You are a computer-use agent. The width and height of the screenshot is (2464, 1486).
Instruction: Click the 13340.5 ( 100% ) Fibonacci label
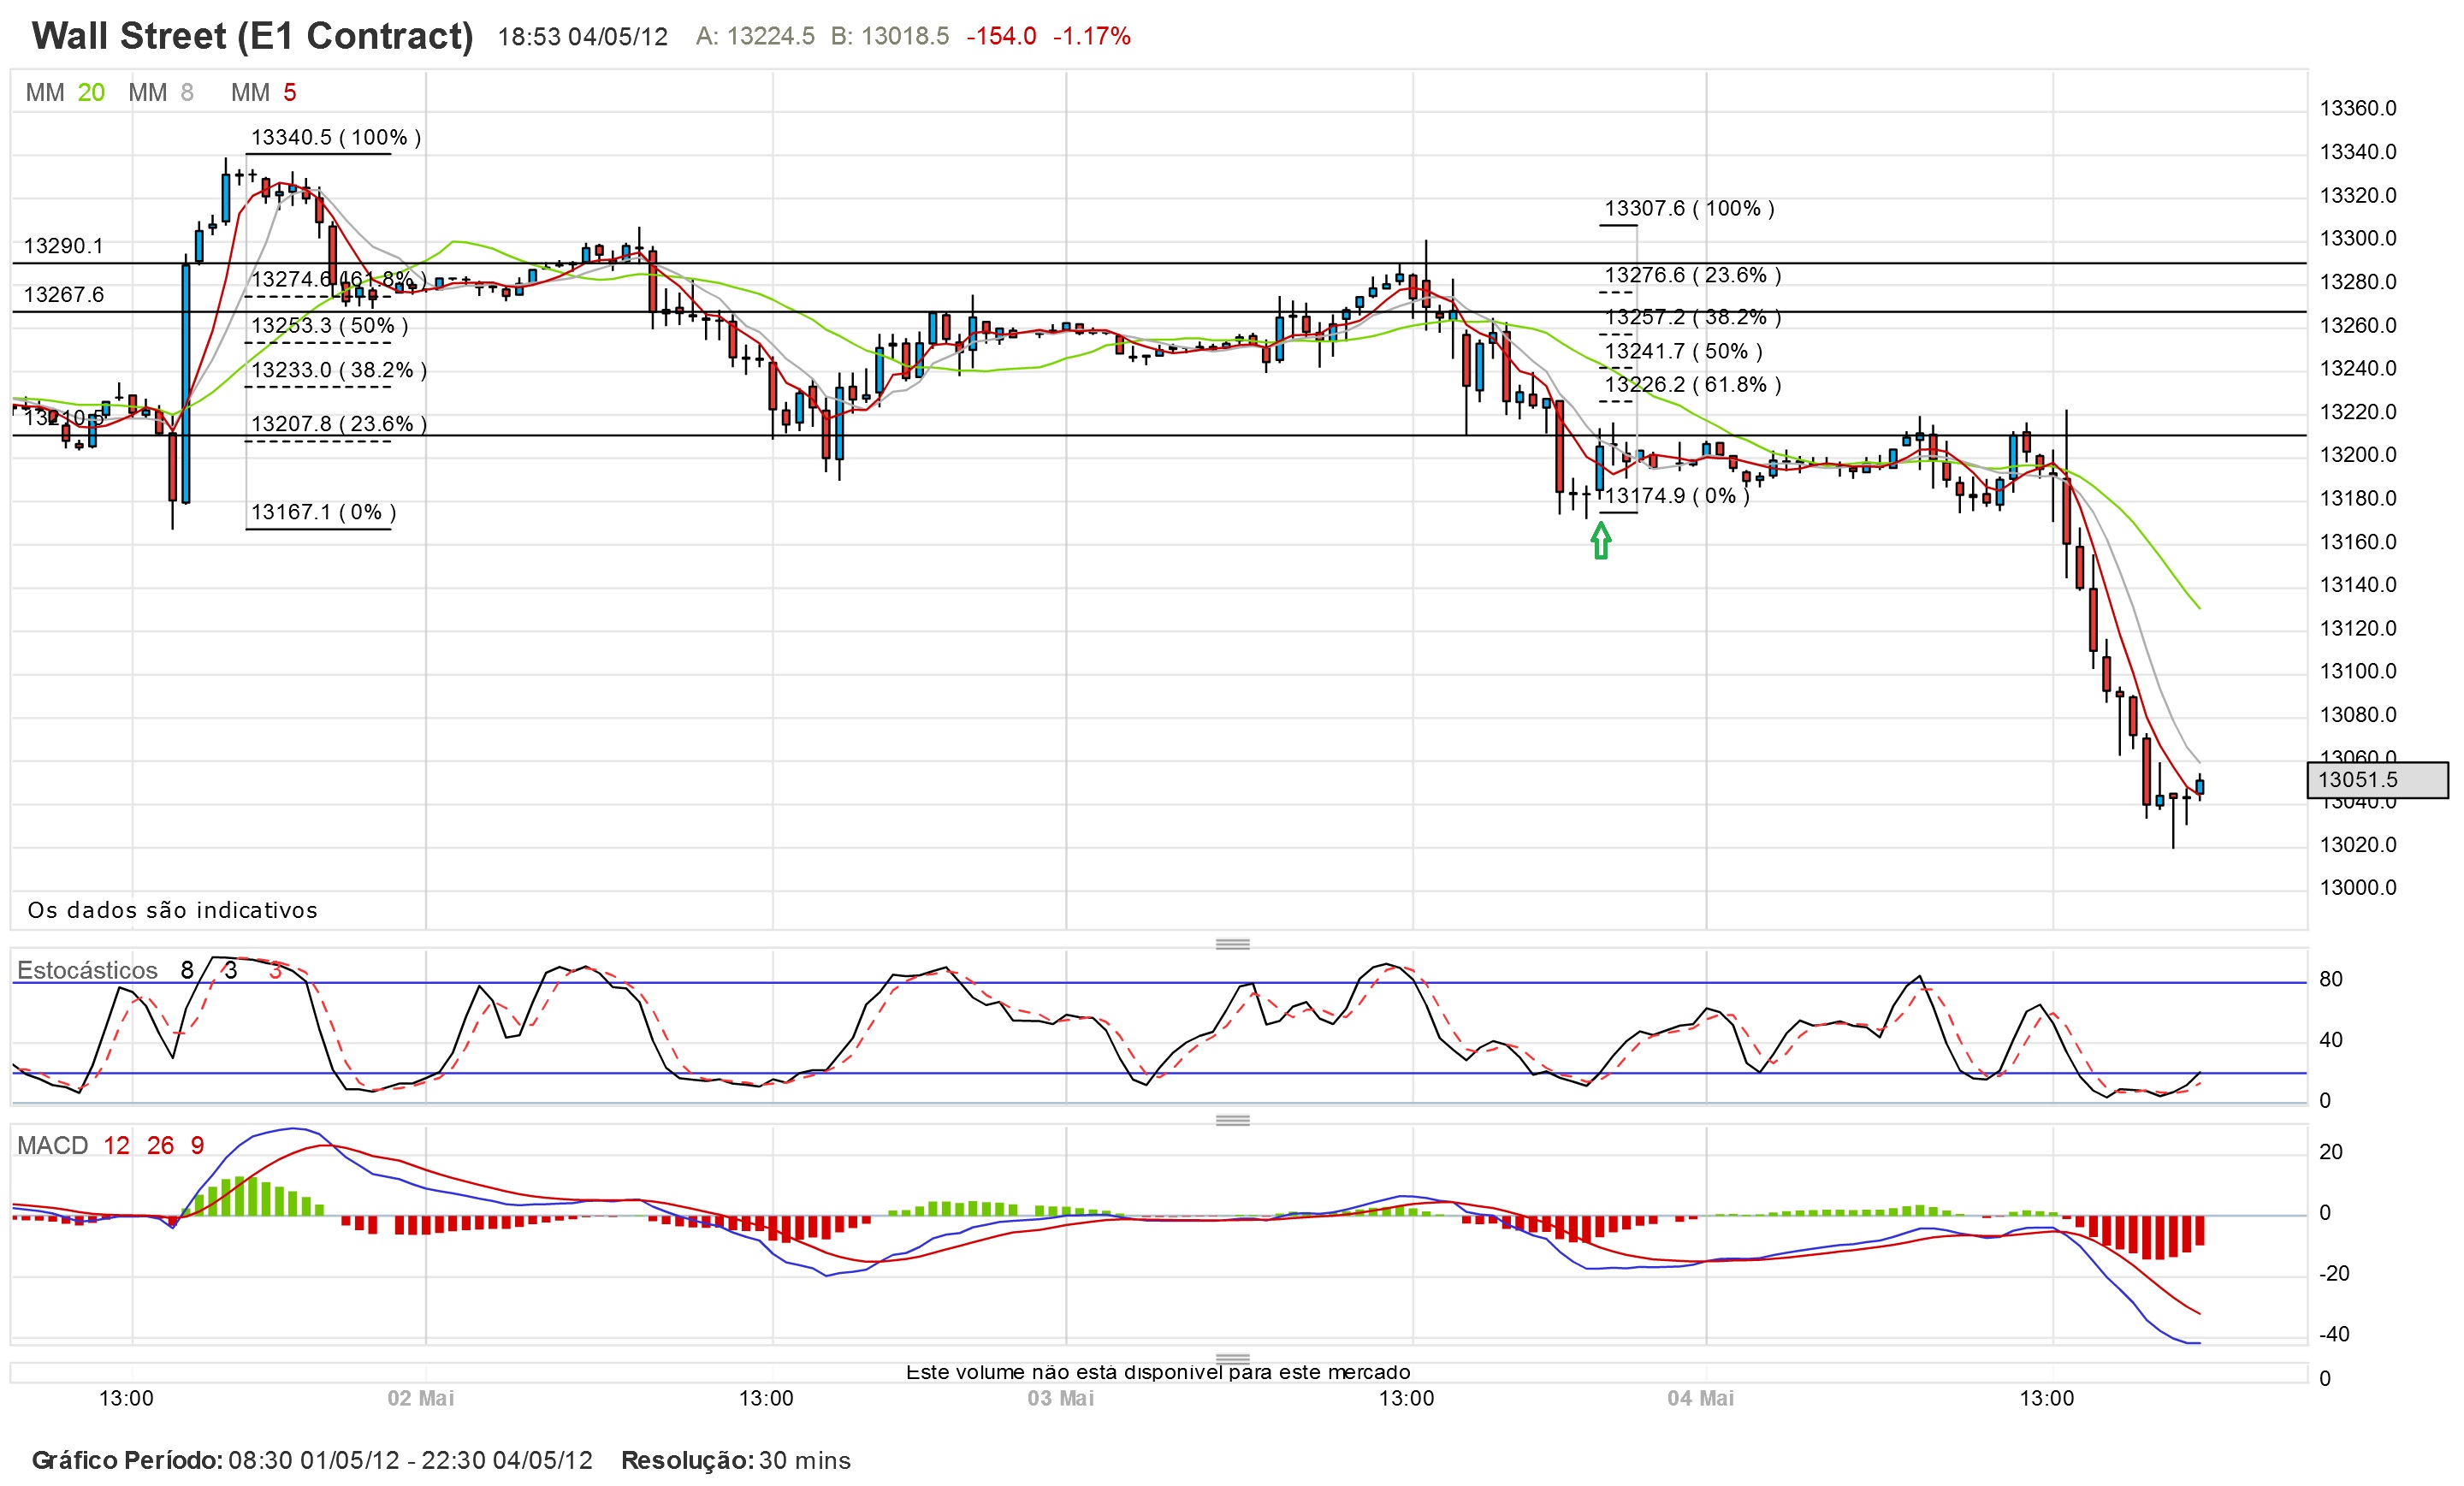point(336,137)
